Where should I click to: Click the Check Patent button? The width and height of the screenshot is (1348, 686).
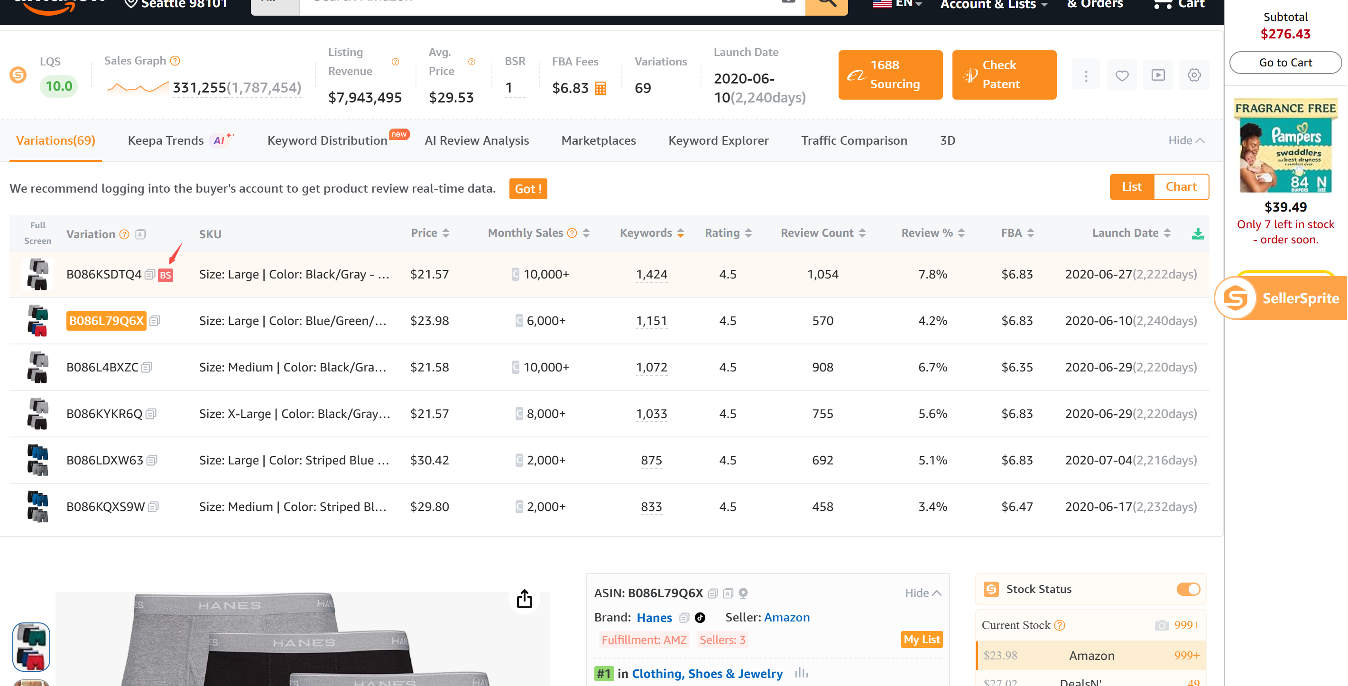coord(1004,75)
